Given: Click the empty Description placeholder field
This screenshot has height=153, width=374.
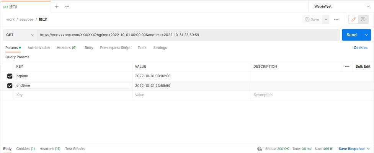Looking at the screenshot, I should point(312,95).
